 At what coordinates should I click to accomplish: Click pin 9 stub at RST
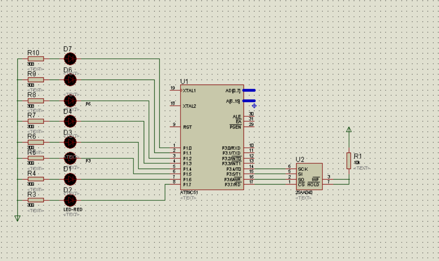175,127
